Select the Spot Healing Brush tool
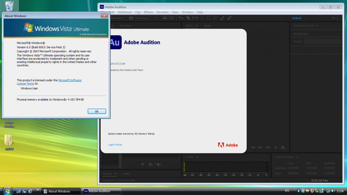This screenshot has width=347, height=195. point(229,18)
